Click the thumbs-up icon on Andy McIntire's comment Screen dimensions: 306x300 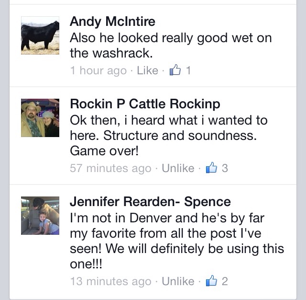176,70
